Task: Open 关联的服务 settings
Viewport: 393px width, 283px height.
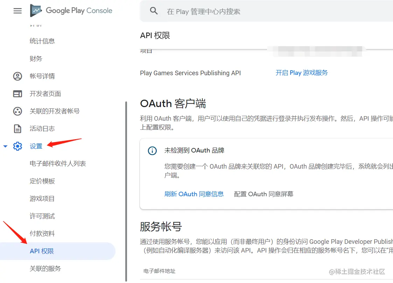Action: (x=45, y=269)
